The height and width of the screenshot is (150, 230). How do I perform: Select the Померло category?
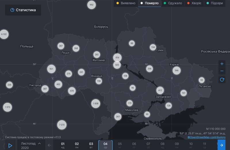149,3
